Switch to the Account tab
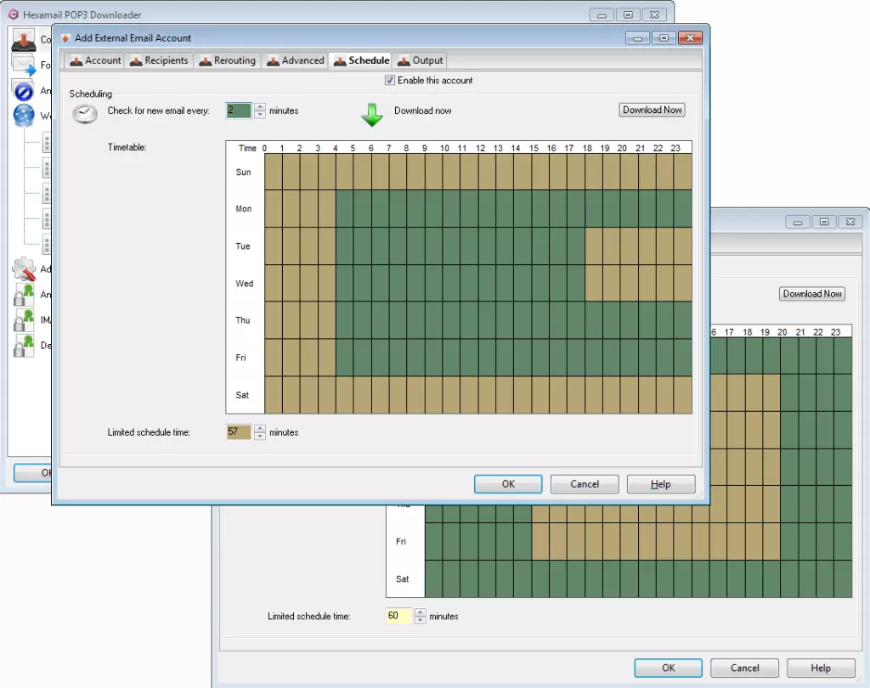The image size is (870, 688). (x=95, y=60)
